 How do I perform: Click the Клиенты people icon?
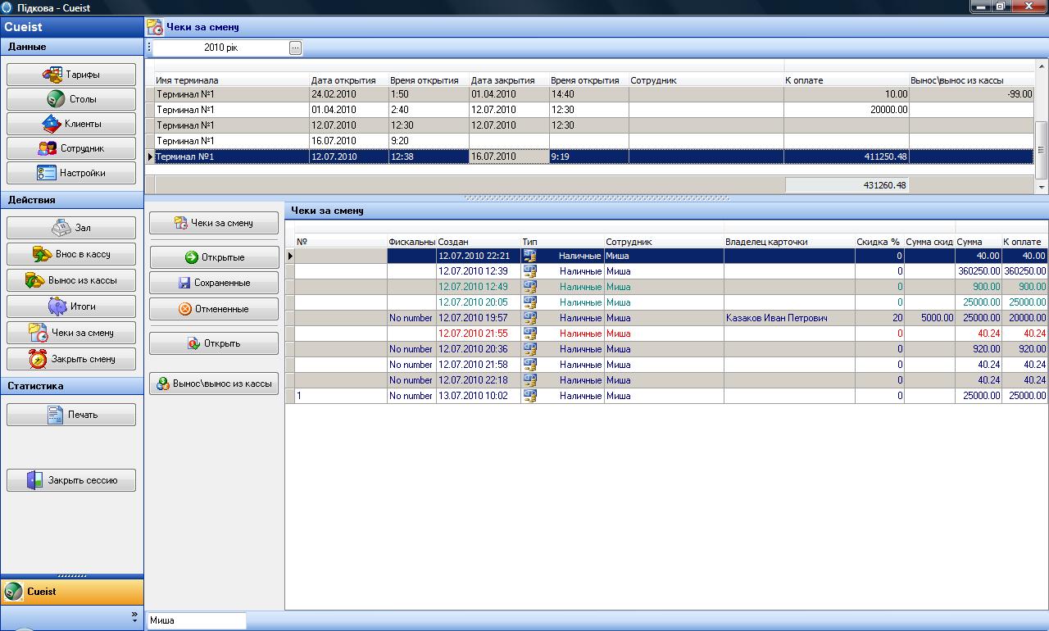point(52,124)
